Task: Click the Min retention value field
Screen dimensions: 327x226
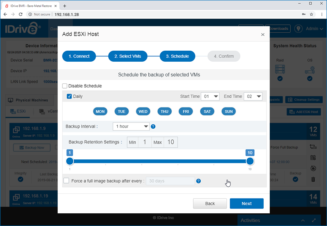Action: tap(145, 142)
